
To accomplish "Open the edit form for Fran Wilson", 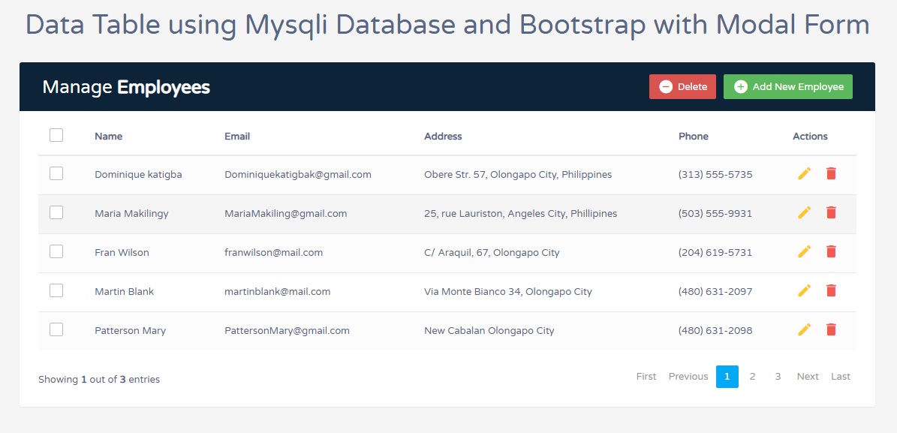I will tap(804, 251).
